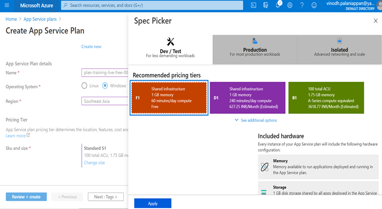Open the portal settings gear
Screen dimensions: 382x209
pyautogui.click(x=290, y=5)
